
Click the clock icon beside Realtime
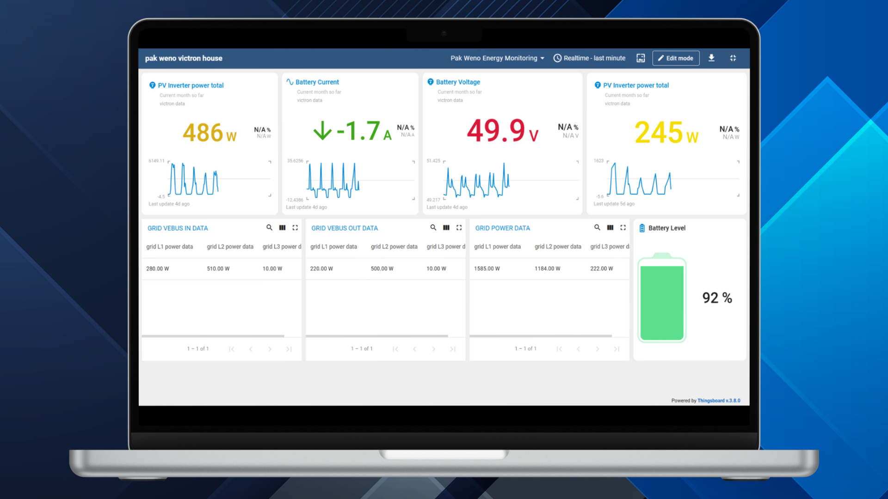(557, 58)
